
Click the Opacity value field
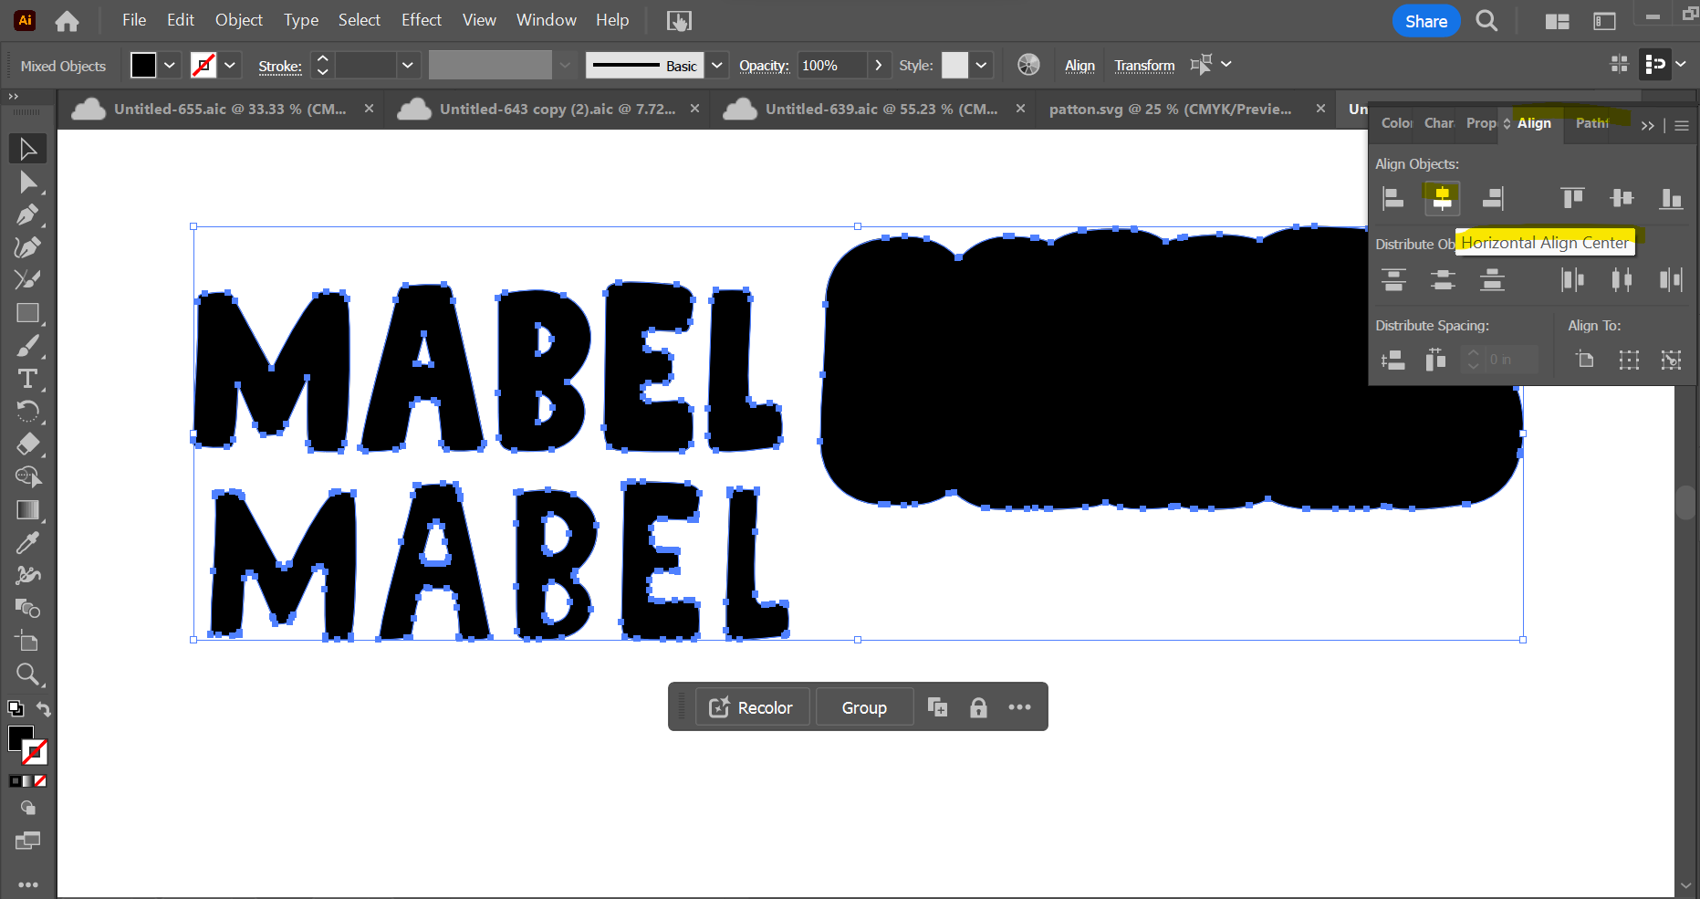pos(831,65)
